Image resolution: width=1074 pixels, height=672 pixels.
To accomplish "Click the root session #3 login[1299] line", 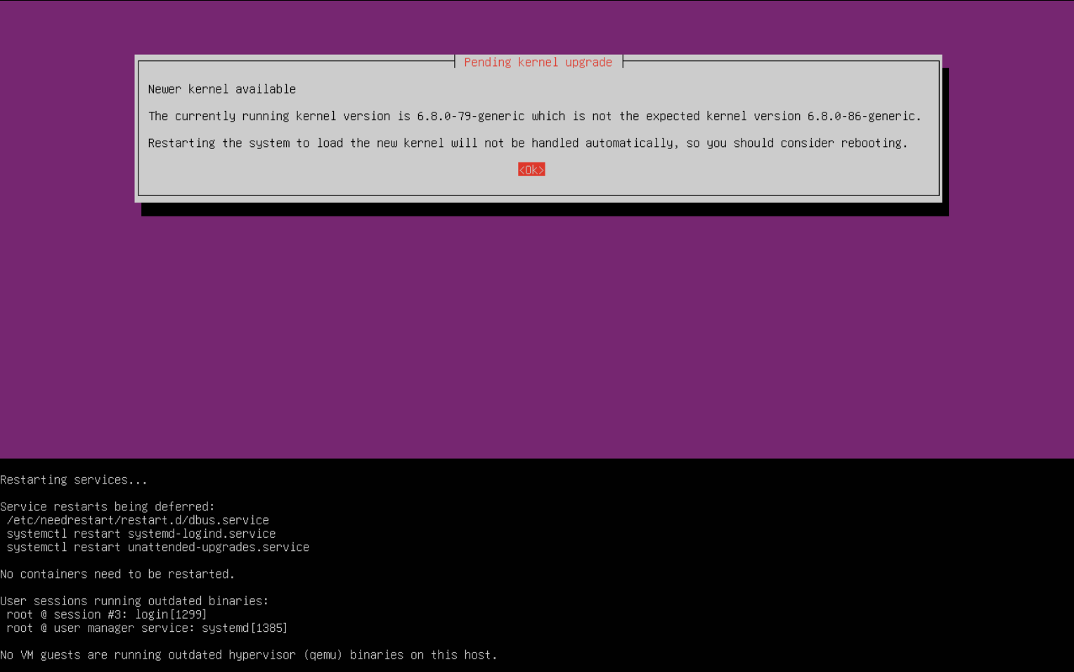I will [x=107, y=614].
